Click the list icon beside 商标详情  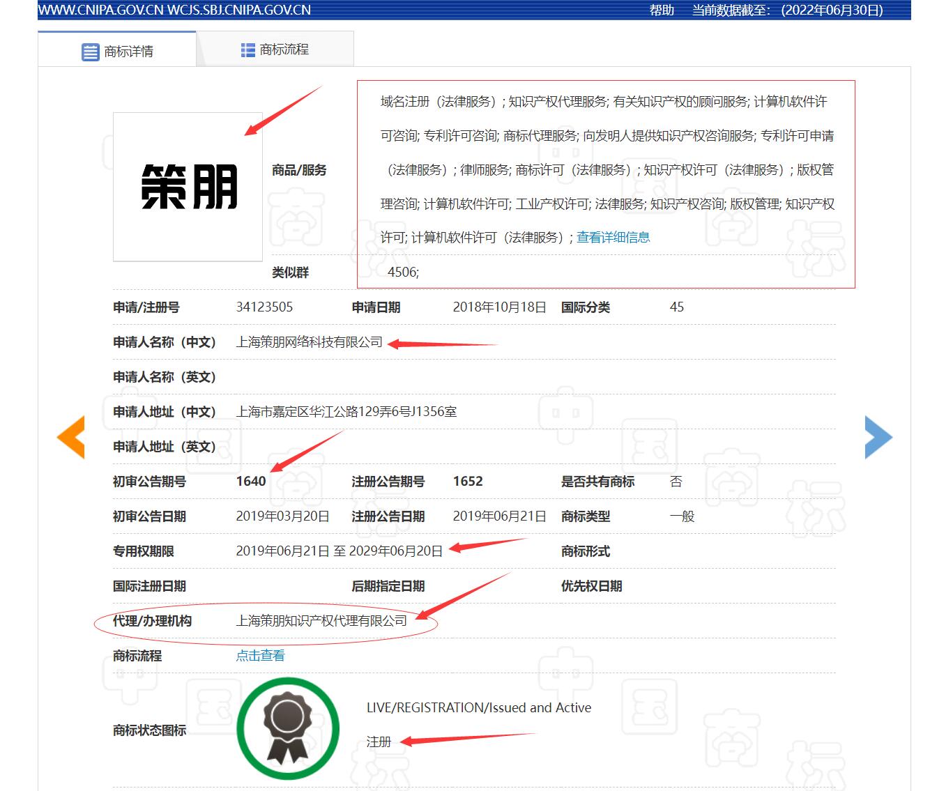91,52
